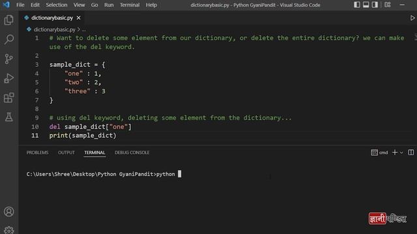The width and height of the screenshot is (417, 234).
Task: Switch to the PROBLEMS panel tab
Action: coord(37,153)
